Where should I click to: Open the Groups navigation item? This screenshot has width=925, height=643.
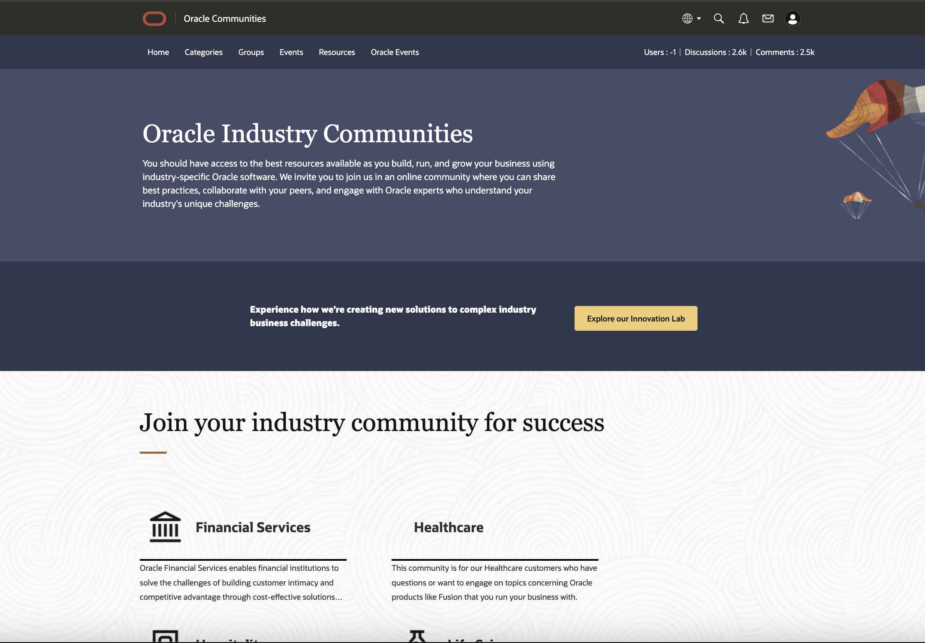251,52
